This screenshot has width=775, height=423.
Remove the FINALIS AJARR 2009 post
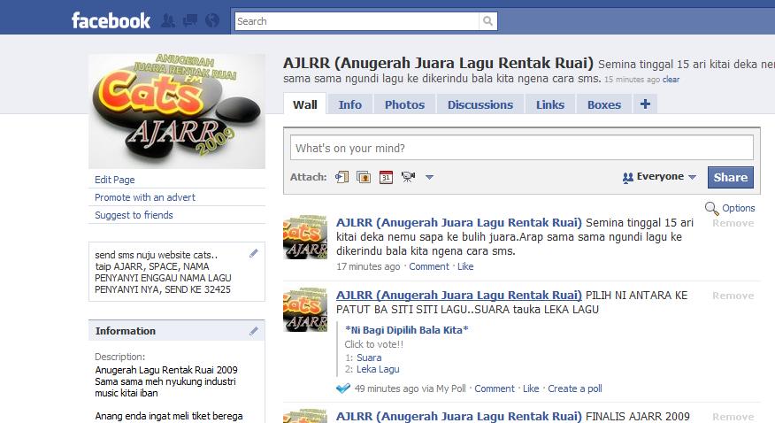click(x=733, y=417)
